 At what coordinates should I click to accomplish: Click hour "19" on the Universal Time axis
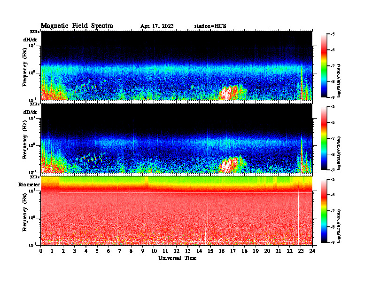point(256,251)
